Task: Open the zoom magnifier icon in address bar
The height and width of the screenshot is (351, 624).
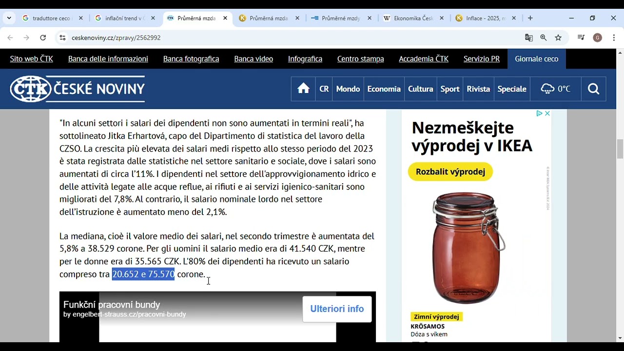Action: [544, 38]
